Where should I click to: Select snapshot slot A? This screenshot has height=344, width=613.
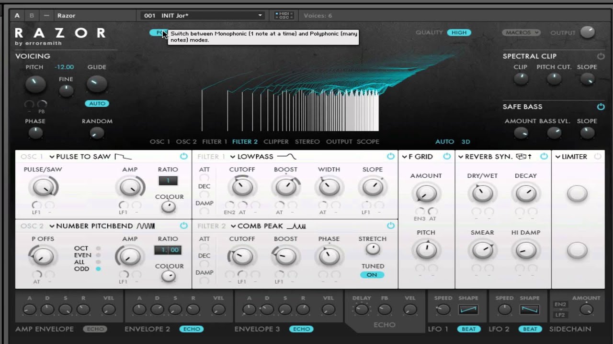pyautogui.click(x=17, y=15)
